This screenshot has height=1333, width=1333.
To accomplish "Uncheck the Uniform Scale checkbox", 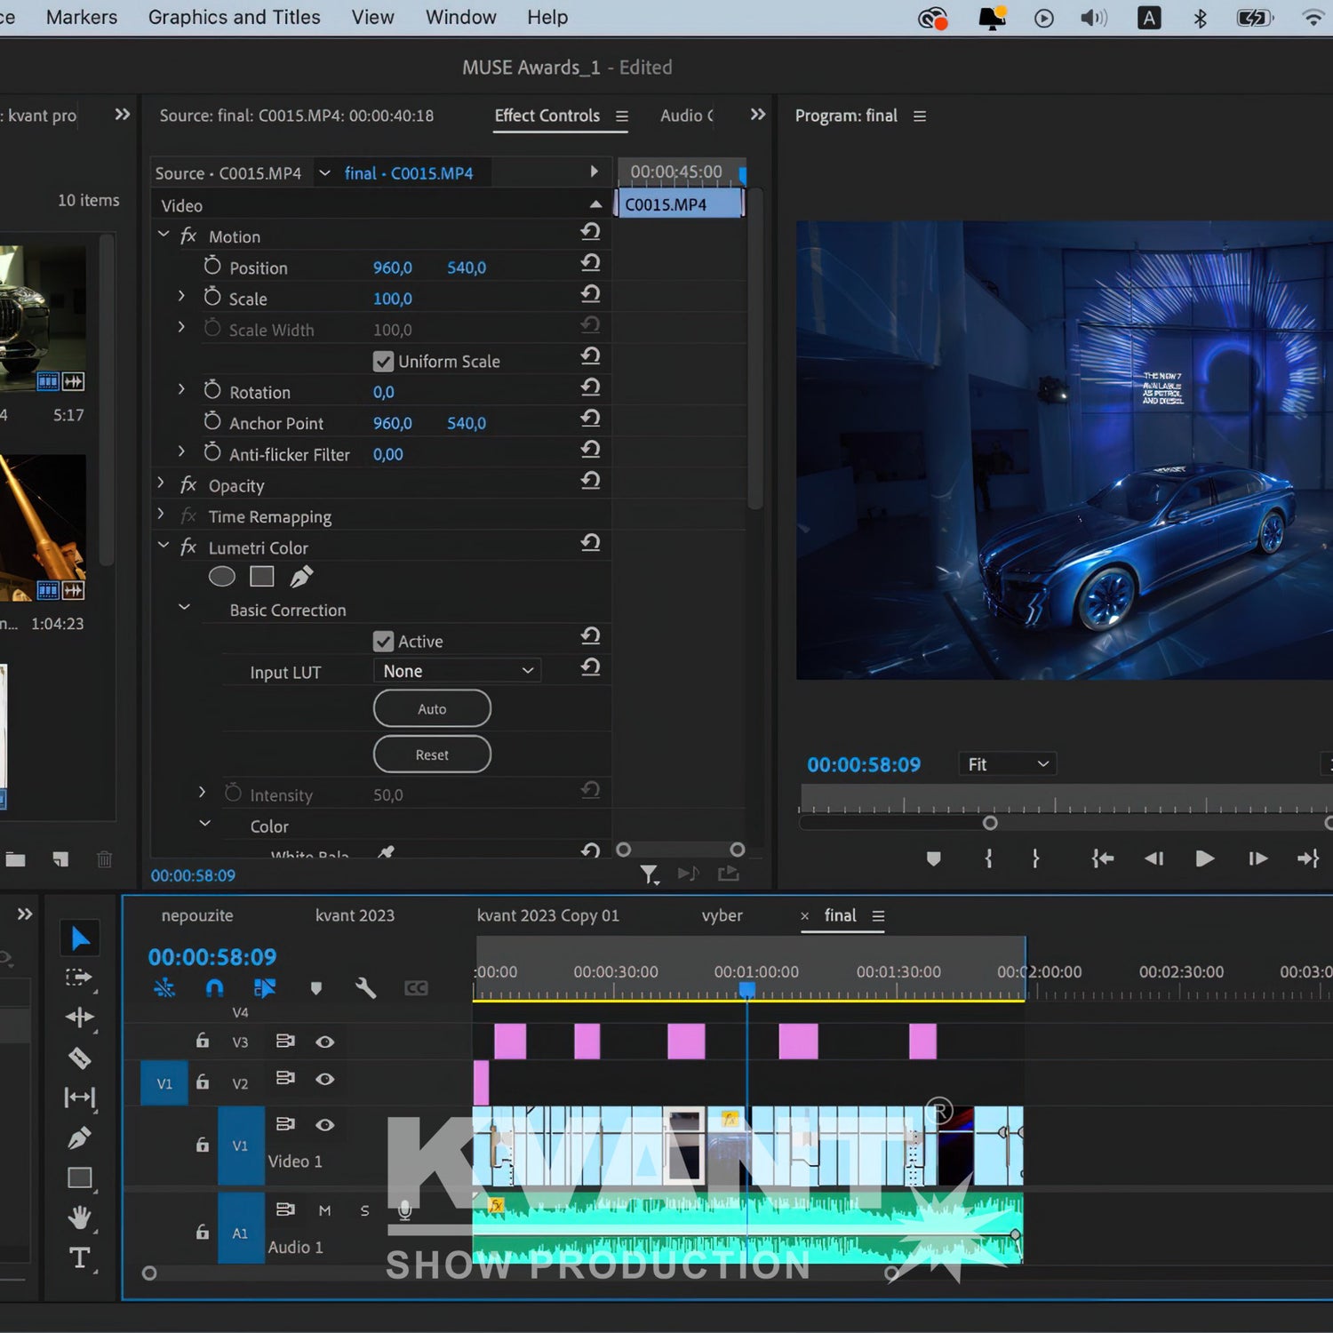I will click(x=383, y=362).
